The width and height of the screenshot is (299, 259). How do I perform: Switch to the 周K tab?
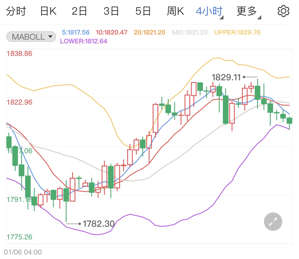175,11
